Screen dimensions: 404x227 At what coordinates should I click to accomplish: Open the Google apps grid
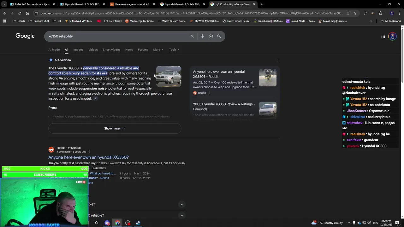[383, 36]
